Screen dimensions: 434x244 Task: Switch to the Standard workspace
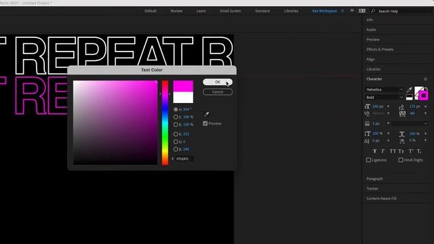tap(262, 11)
